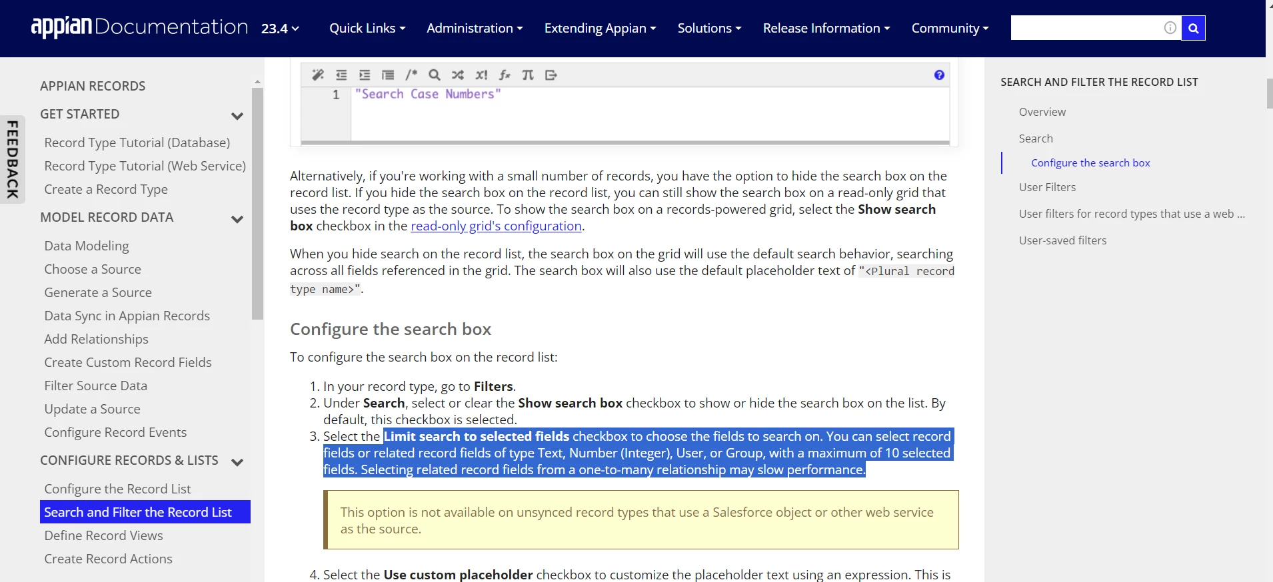Jump to User-saved filters section
1273x582 pixels.
1062,240
